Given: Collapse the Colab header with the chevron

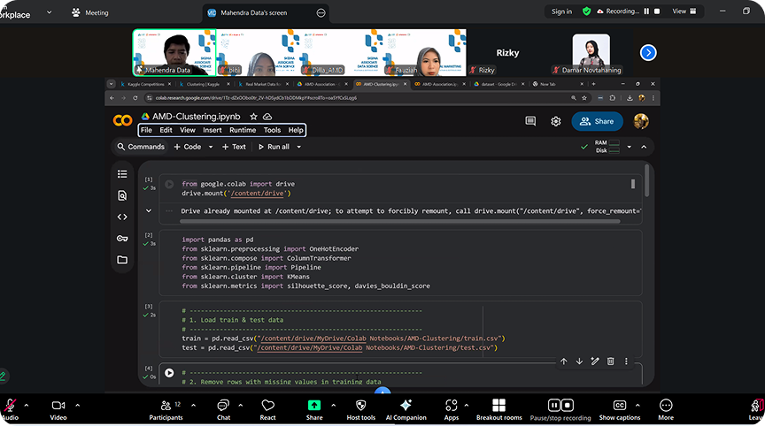Looking at the screenshot, I should pyautogui.click(x=644, y=147).
